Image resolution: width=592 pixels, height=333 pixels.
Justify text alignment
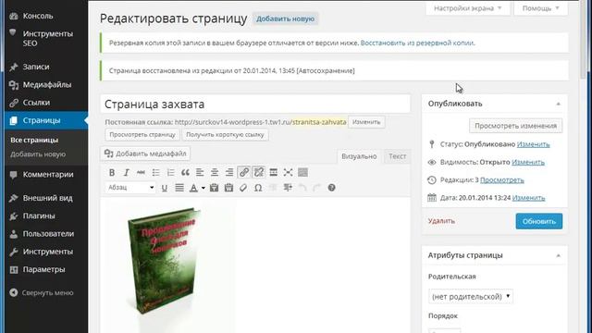tap(179, 188)
